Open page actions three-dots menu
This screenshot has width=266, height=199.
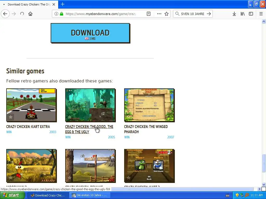[x=159, y=14]
